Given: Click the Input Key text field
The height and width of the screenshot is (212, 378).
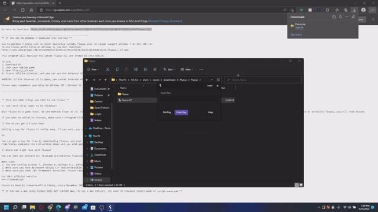Looking at the screenshot, I should point(188,98).
